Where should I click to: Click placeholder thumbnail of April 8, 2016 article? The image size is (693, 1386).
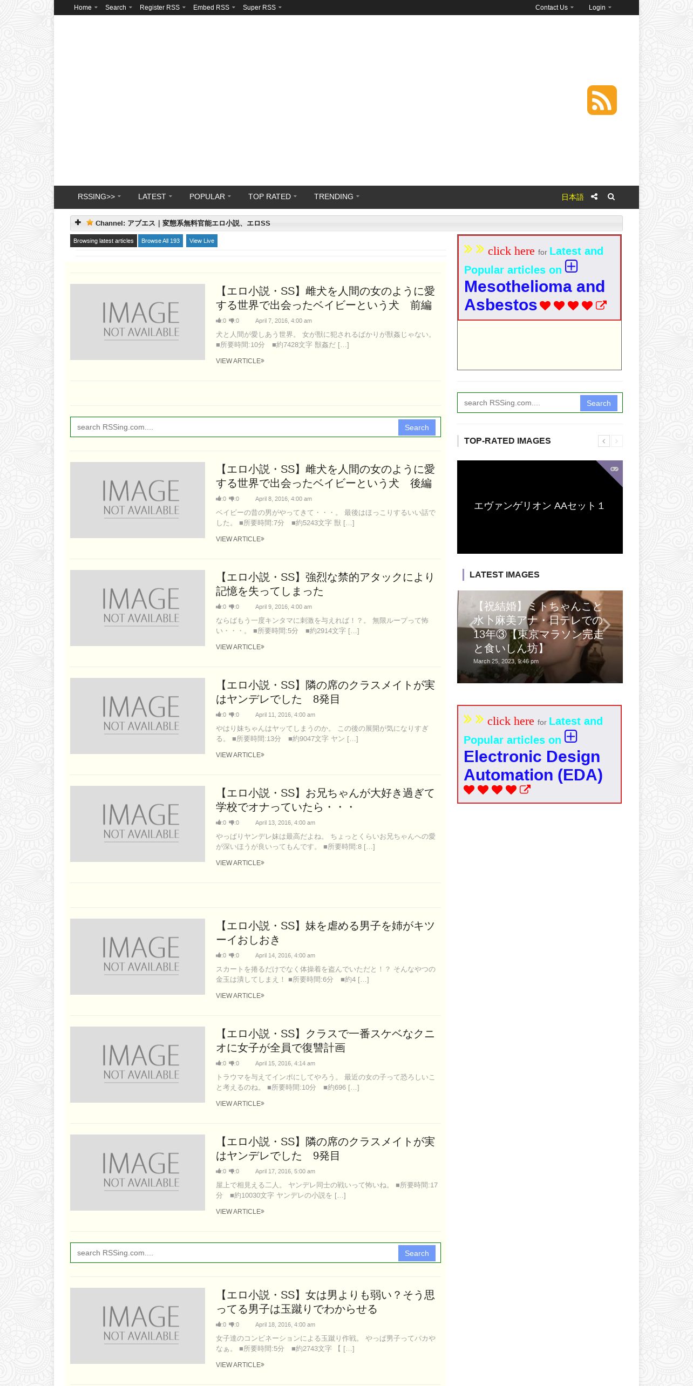[138, 500]
